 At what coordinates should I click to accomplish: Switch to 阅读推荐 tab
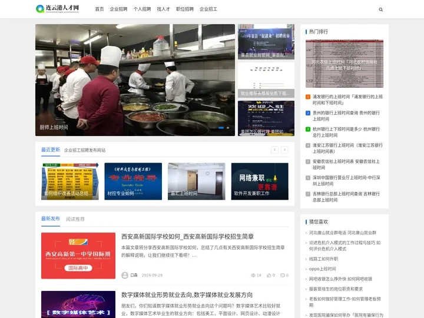(75, 219)
